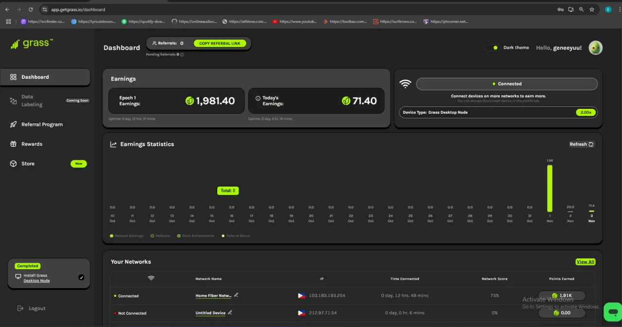Open the surferseo bookmark

tap(395, 21)
